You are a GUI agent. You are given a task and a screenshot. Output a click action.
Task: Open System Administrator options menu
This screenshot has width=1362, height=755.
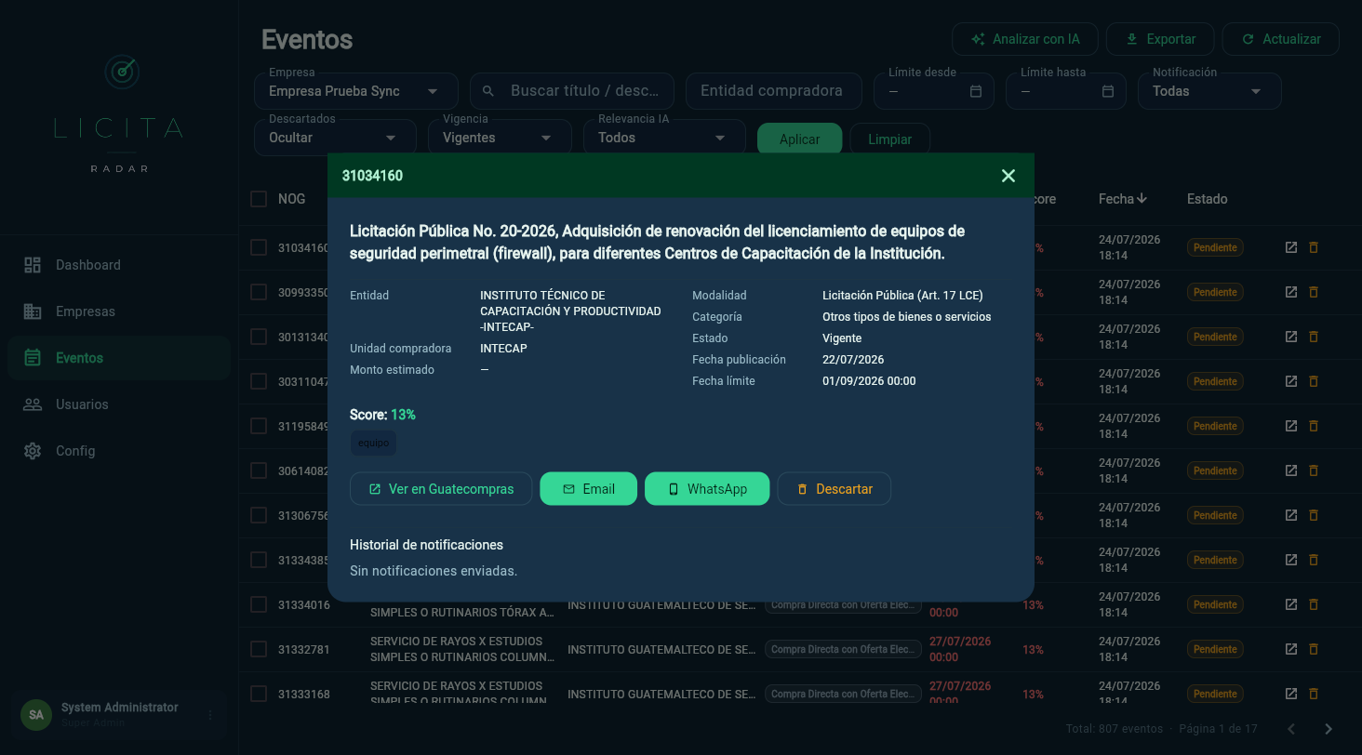(210, 715)
